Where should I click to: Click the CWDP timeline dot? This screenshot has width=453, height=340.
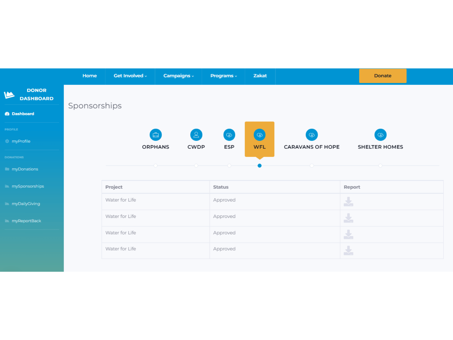click(x=196, y=166)
